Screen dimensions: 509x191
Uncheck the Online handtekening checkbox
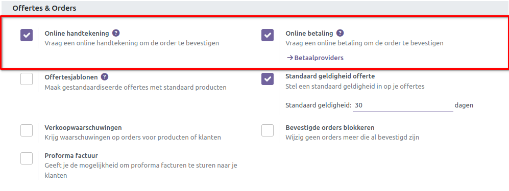point(27,35)
